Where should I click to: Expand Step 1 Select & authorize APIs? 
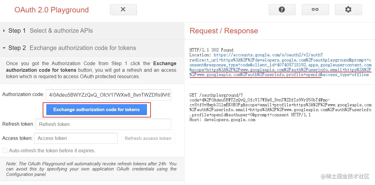(x=92, y=31)
